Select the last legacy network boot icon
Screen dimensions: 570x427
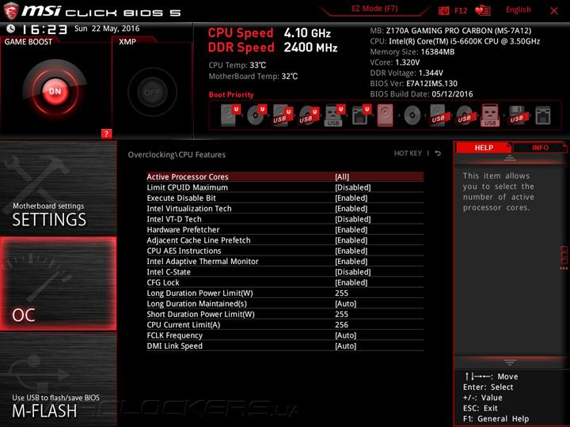click(543, 115)
